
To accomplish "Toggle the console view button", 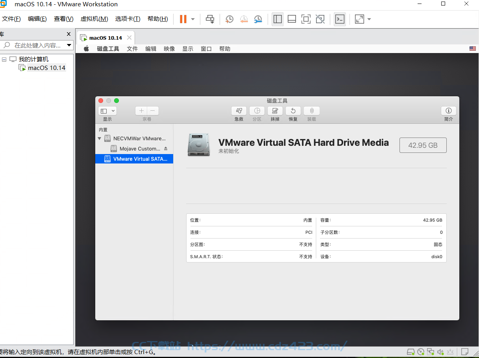I will 340,19.
